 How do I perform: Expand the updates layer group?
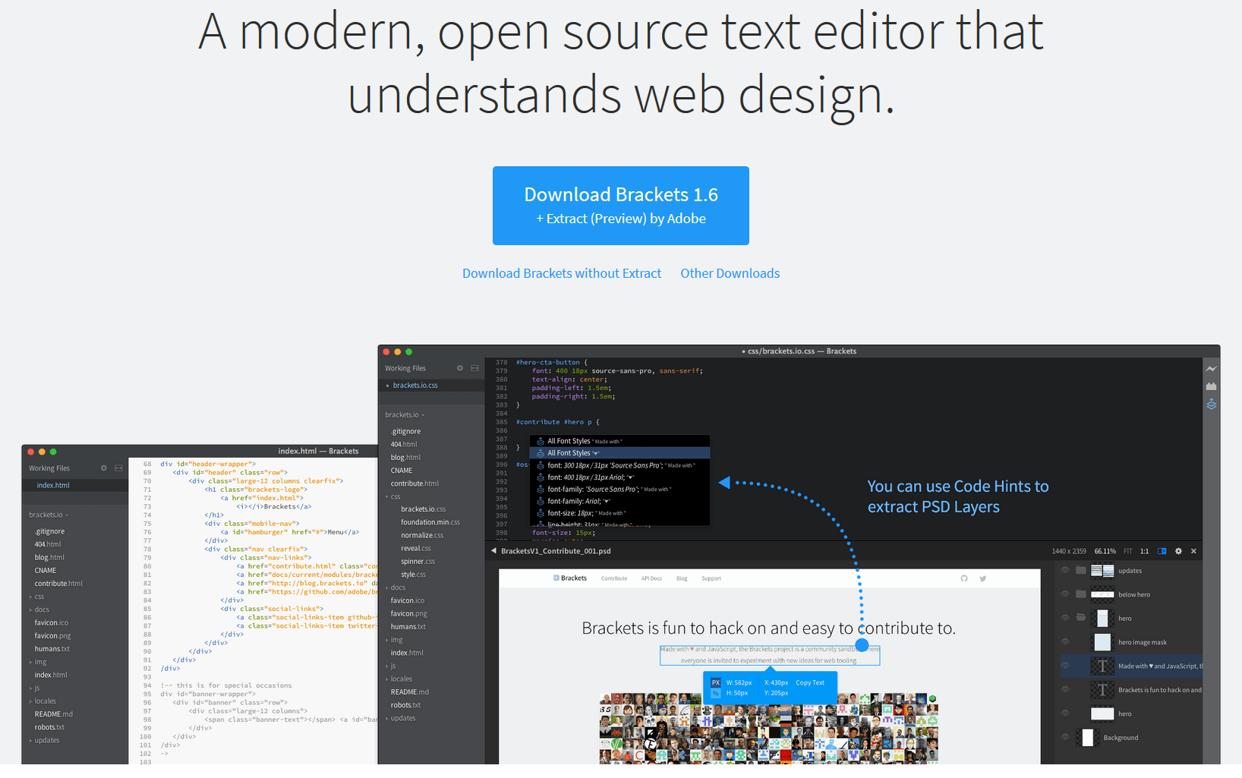(x=1081, y=570)
